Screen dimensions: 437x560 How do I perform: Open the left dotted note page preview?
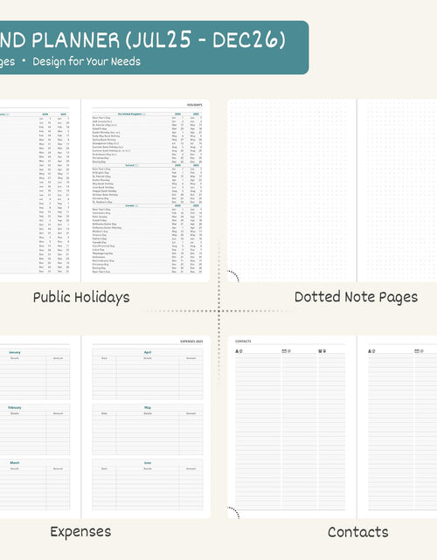tap(292, 190)
